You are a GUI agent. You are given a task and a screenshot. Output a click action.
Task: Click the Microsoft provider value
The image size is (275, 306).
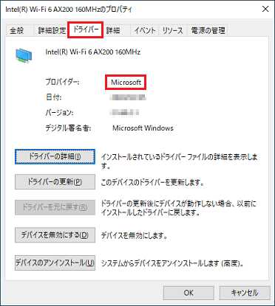126,83
